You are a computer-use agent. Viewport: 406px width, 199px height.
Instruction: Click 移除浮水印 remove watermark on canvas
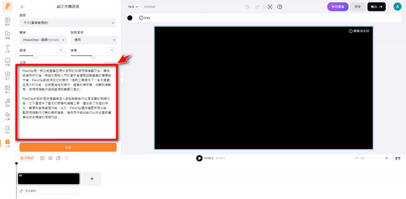pos(359,31)
